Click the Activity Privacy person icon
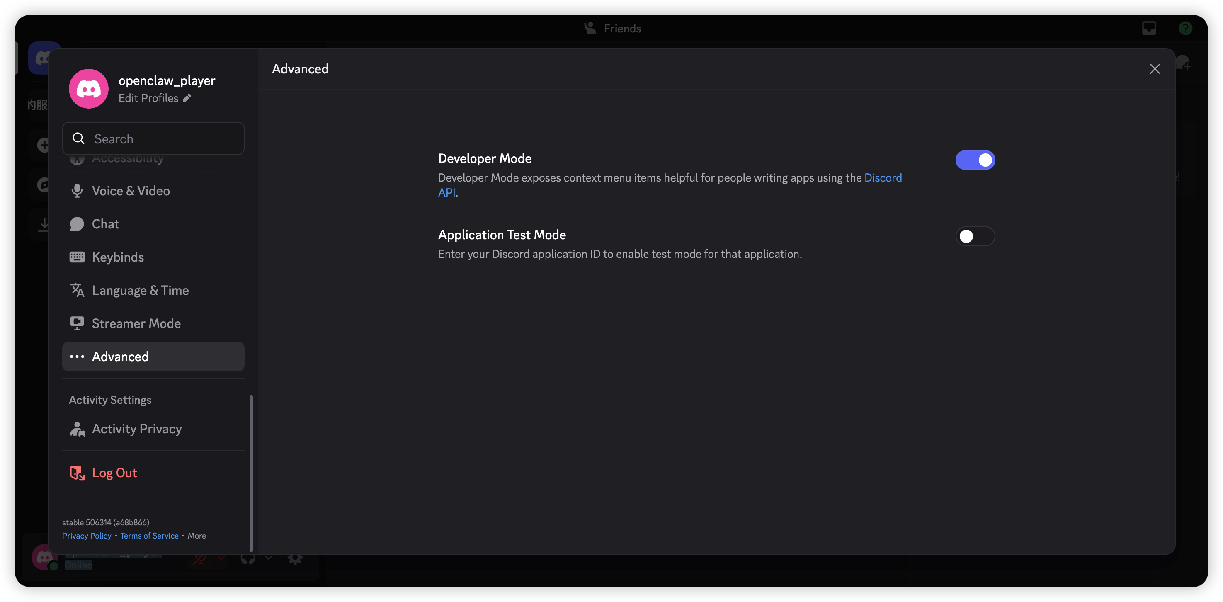1223x602 pixels. 77,429
